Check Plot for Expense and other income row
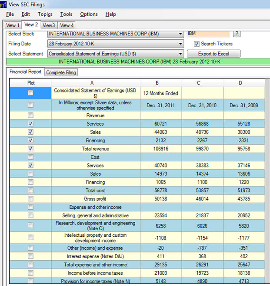The height and width of the screenshot is (286, 270). (x=30, y=207)
